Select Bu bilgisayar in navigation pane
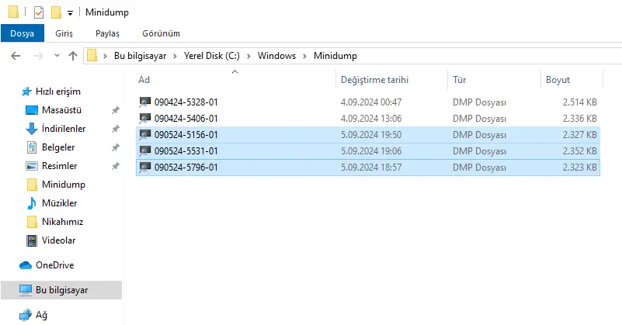Screen dimensions: 622x325 (61, 290)
